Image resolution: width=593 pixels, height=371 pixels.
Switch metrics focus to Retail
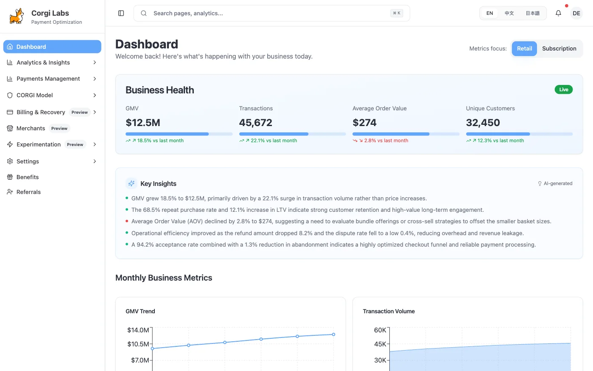[x=524, y=48]
